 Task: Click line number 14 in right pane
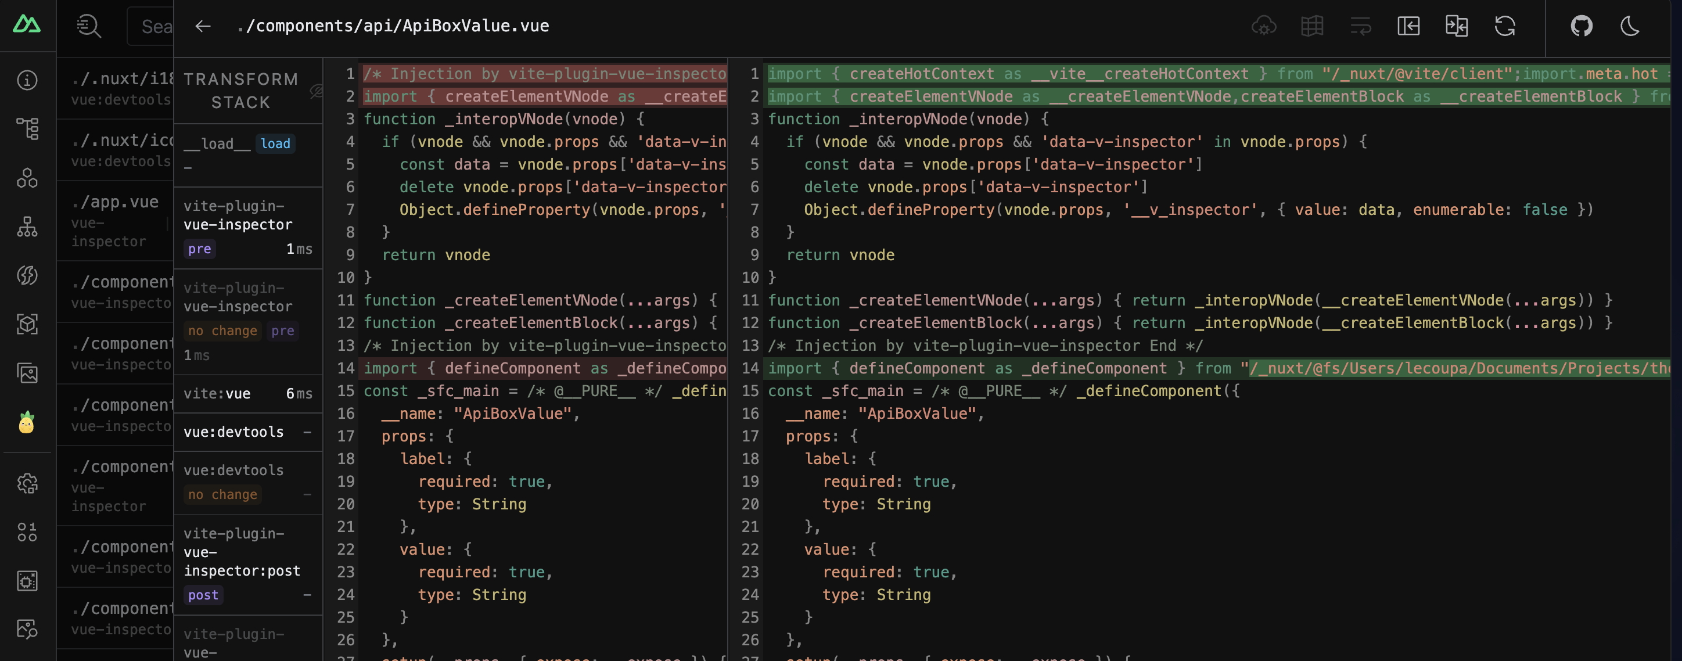pyautogui.click(x=750, y=368)
